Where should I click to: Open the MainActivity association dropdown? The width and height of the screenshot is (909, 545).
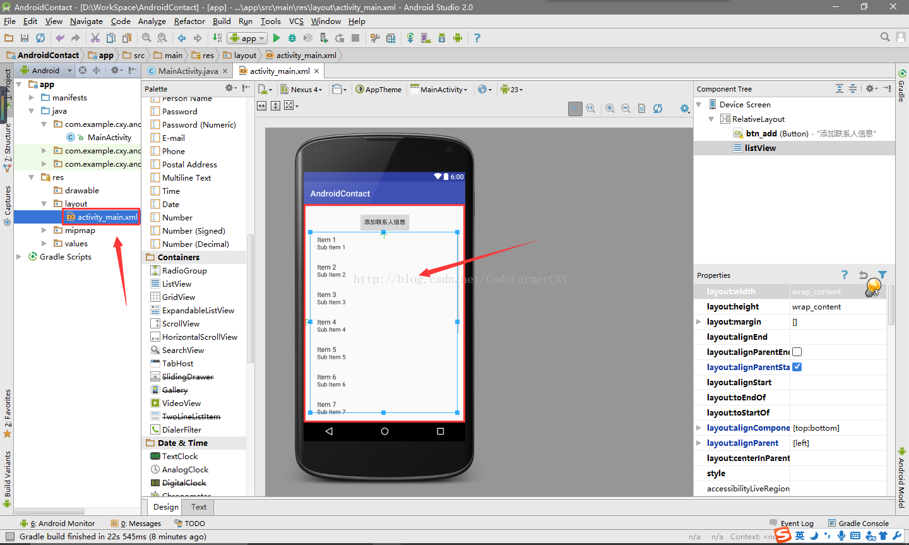(439, 89)
